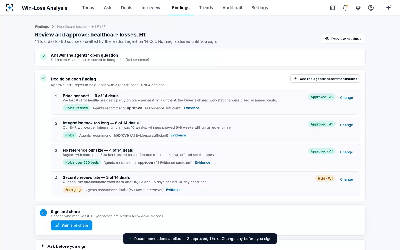The width and height of the screenshot is (400, 250).
Task: Open the notifications bell
Action: [x=345, y=8]
